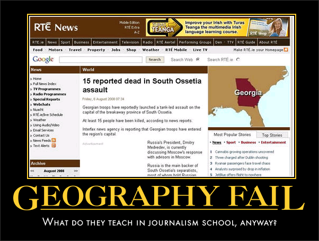319x241 pixels.
Task: Open Email Services in sidebar
Action: [43, 130]
